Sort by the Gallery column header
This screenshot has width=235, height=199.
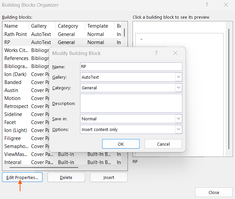pyautogui.click(x=42, y=26)
